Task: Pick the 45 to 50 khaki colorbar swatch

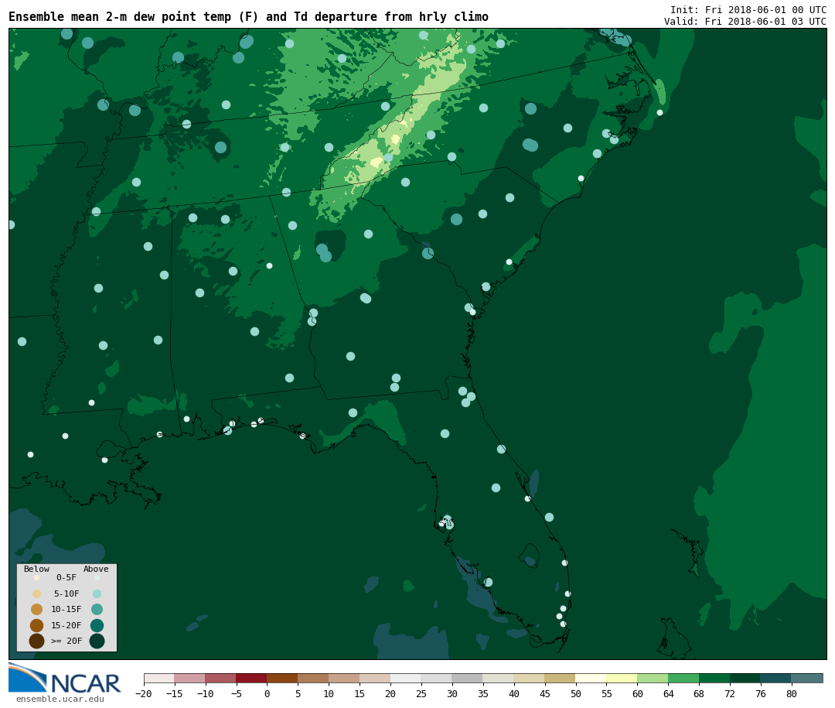Action: 561,678
